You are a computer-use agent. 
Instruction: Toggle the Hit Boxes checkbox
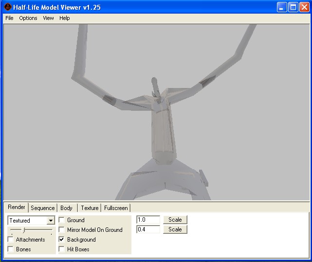pos(62,249)
